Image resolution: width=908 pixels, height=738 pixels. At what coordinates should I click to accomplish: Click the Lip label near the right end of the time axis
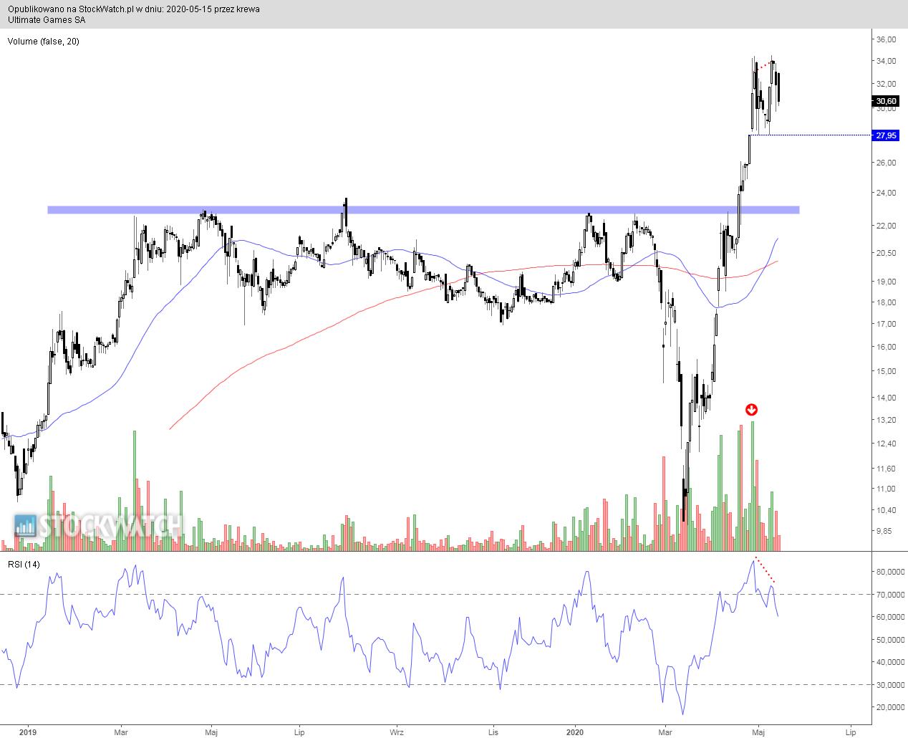click(x=851, y=732)
